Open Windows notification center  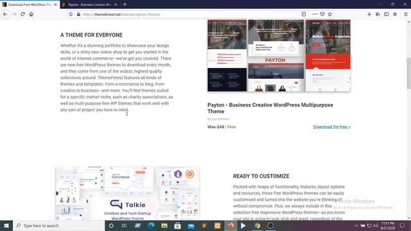403,225
